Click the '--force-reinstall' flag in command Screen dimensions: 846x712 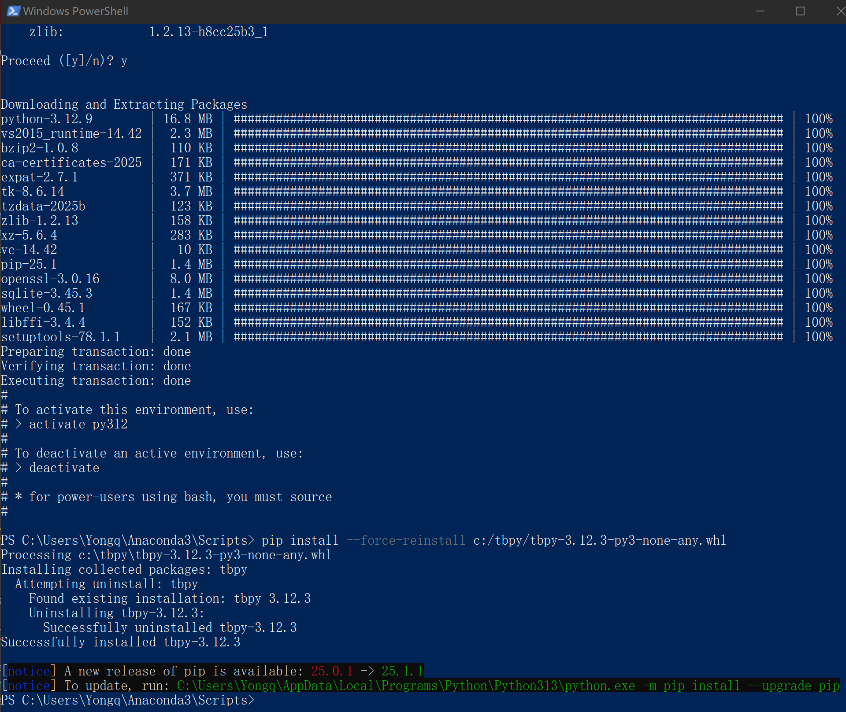(x=406, y=540)
